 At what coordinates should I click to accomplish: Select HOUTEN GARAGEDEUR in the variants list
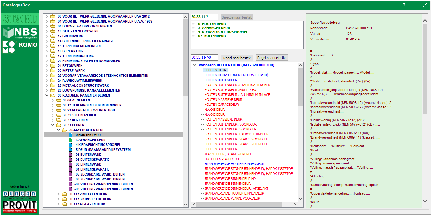pyautogui.click(x=221, y=105)
